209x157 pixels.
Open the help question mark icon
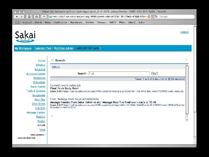click(x=186, y=60)
